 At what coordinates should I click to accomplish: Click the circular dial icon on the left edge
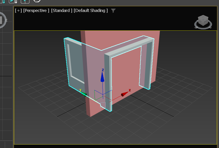point(2,20)
